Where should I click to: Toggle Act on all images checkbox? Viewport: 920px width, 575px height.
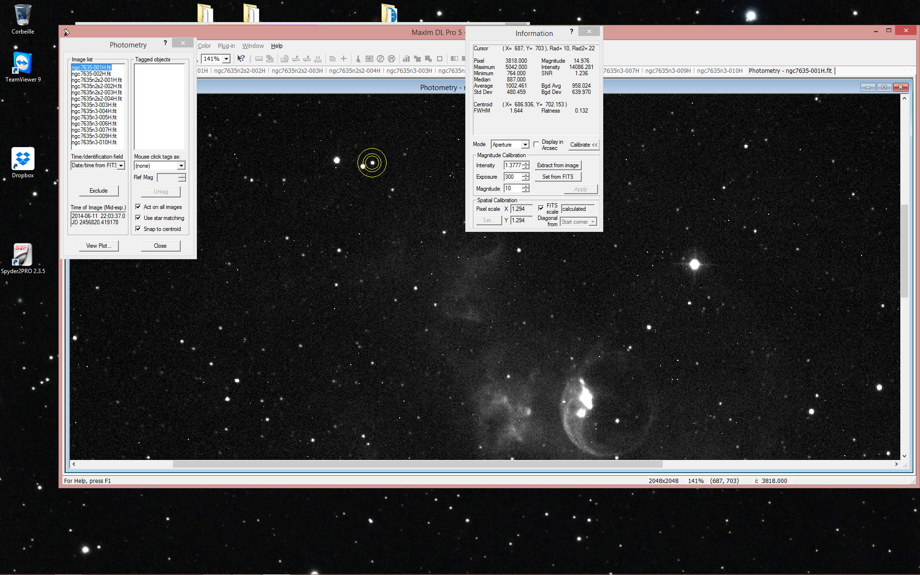coord(138,207)
